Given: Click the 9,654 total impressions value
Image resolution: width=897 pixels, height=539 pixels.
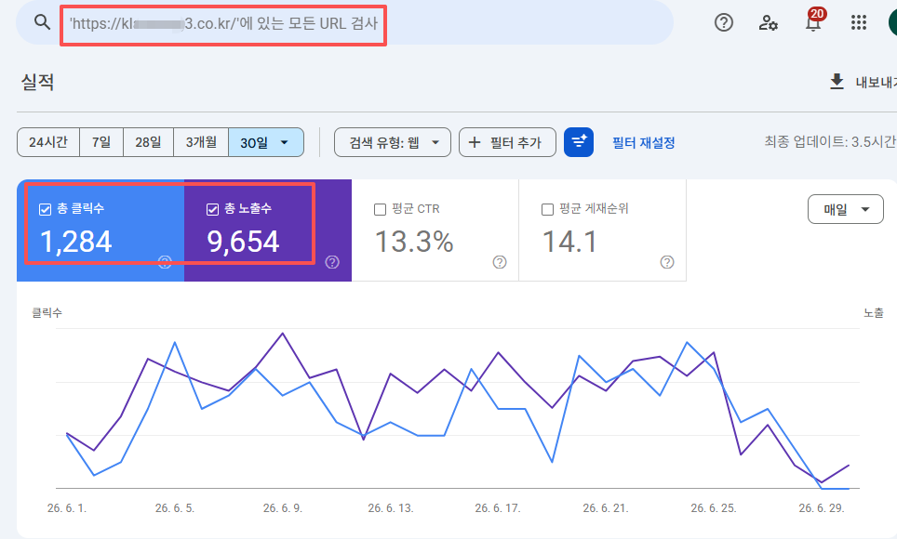Looking at the screenshot, I should [243, 242].
